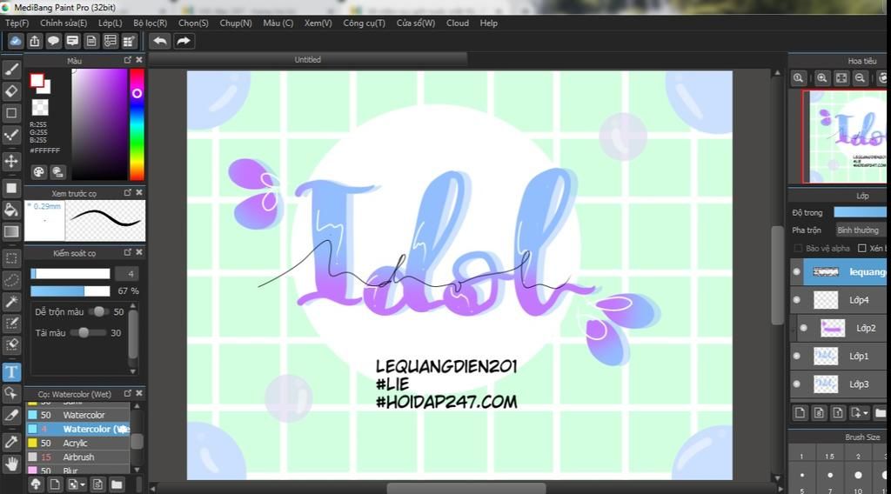The width and height of the screenshot is (891, 494).
Task: Select the Bucket fill tool
Action: click(x=11, y=210)
